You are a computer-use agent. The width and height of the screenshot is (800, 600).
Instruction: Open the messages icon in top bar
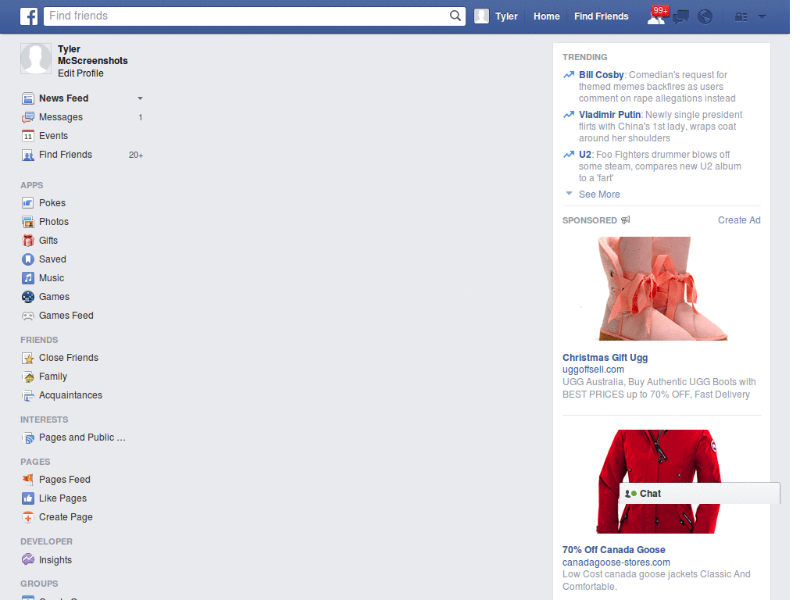[680, 17]
